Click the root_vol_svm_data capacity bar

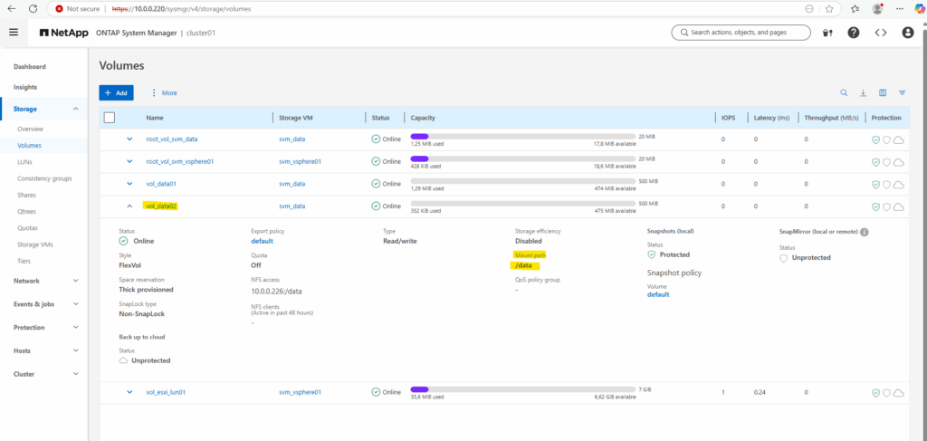pyautogui.click(x=523, y=137)
